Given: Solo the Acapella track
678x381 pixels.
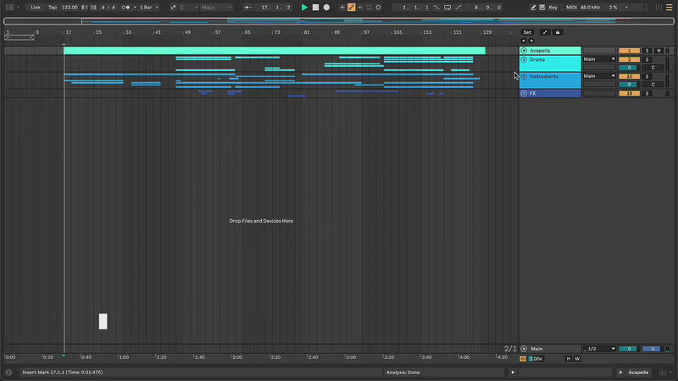Looking at the screenshot, I should click(x=647, y=51).
